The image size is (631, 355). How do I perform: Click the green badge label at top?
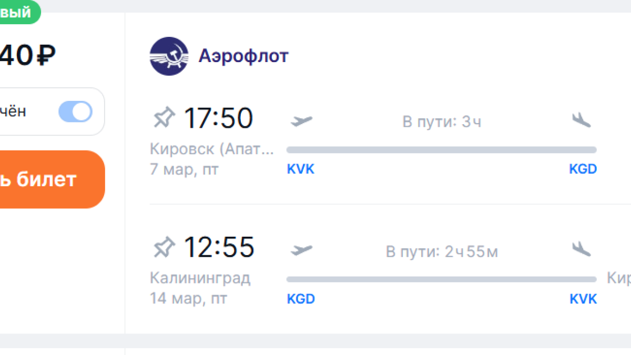[18, 13]
